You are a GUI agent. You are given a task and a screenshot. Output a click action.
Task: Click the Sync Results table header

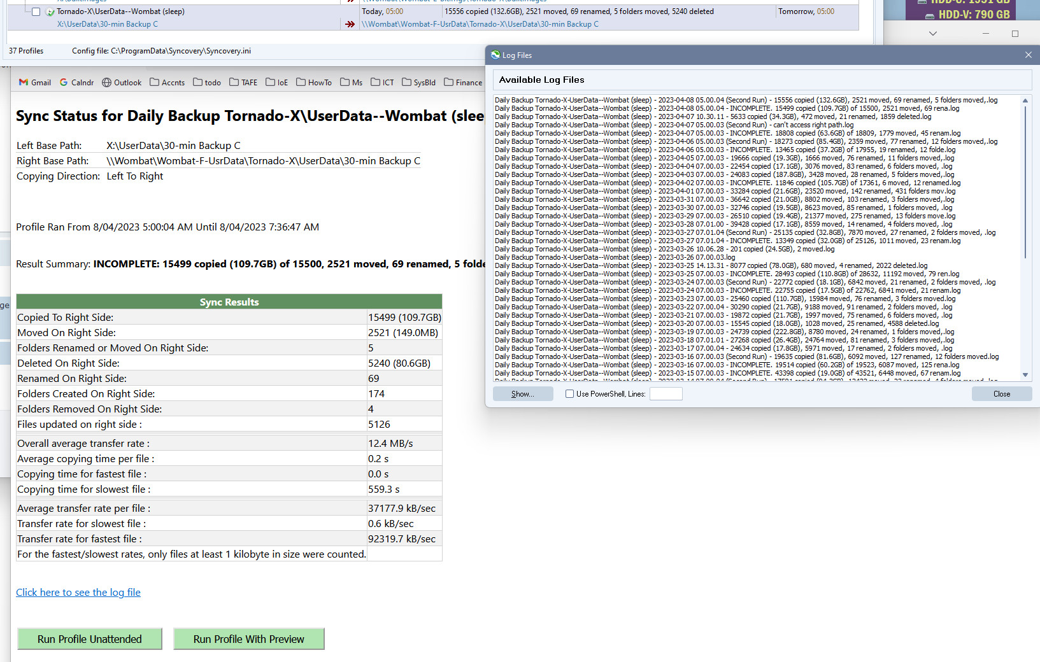[x=229, y=302]
